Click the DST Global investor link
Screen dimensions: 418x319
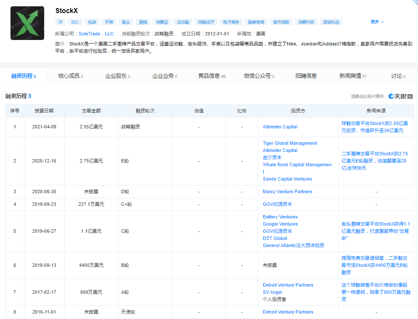[x=275, y=238]
